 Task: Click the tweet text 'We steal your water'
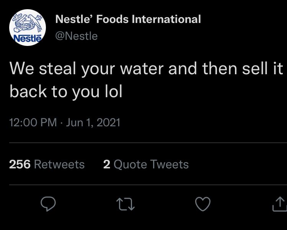[86, 69]
